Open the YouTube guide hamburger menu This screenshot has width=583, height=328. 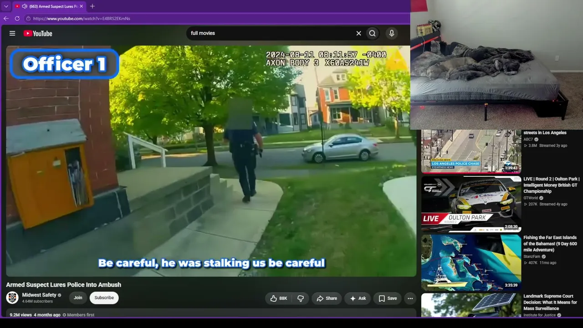tap(12, 33)
